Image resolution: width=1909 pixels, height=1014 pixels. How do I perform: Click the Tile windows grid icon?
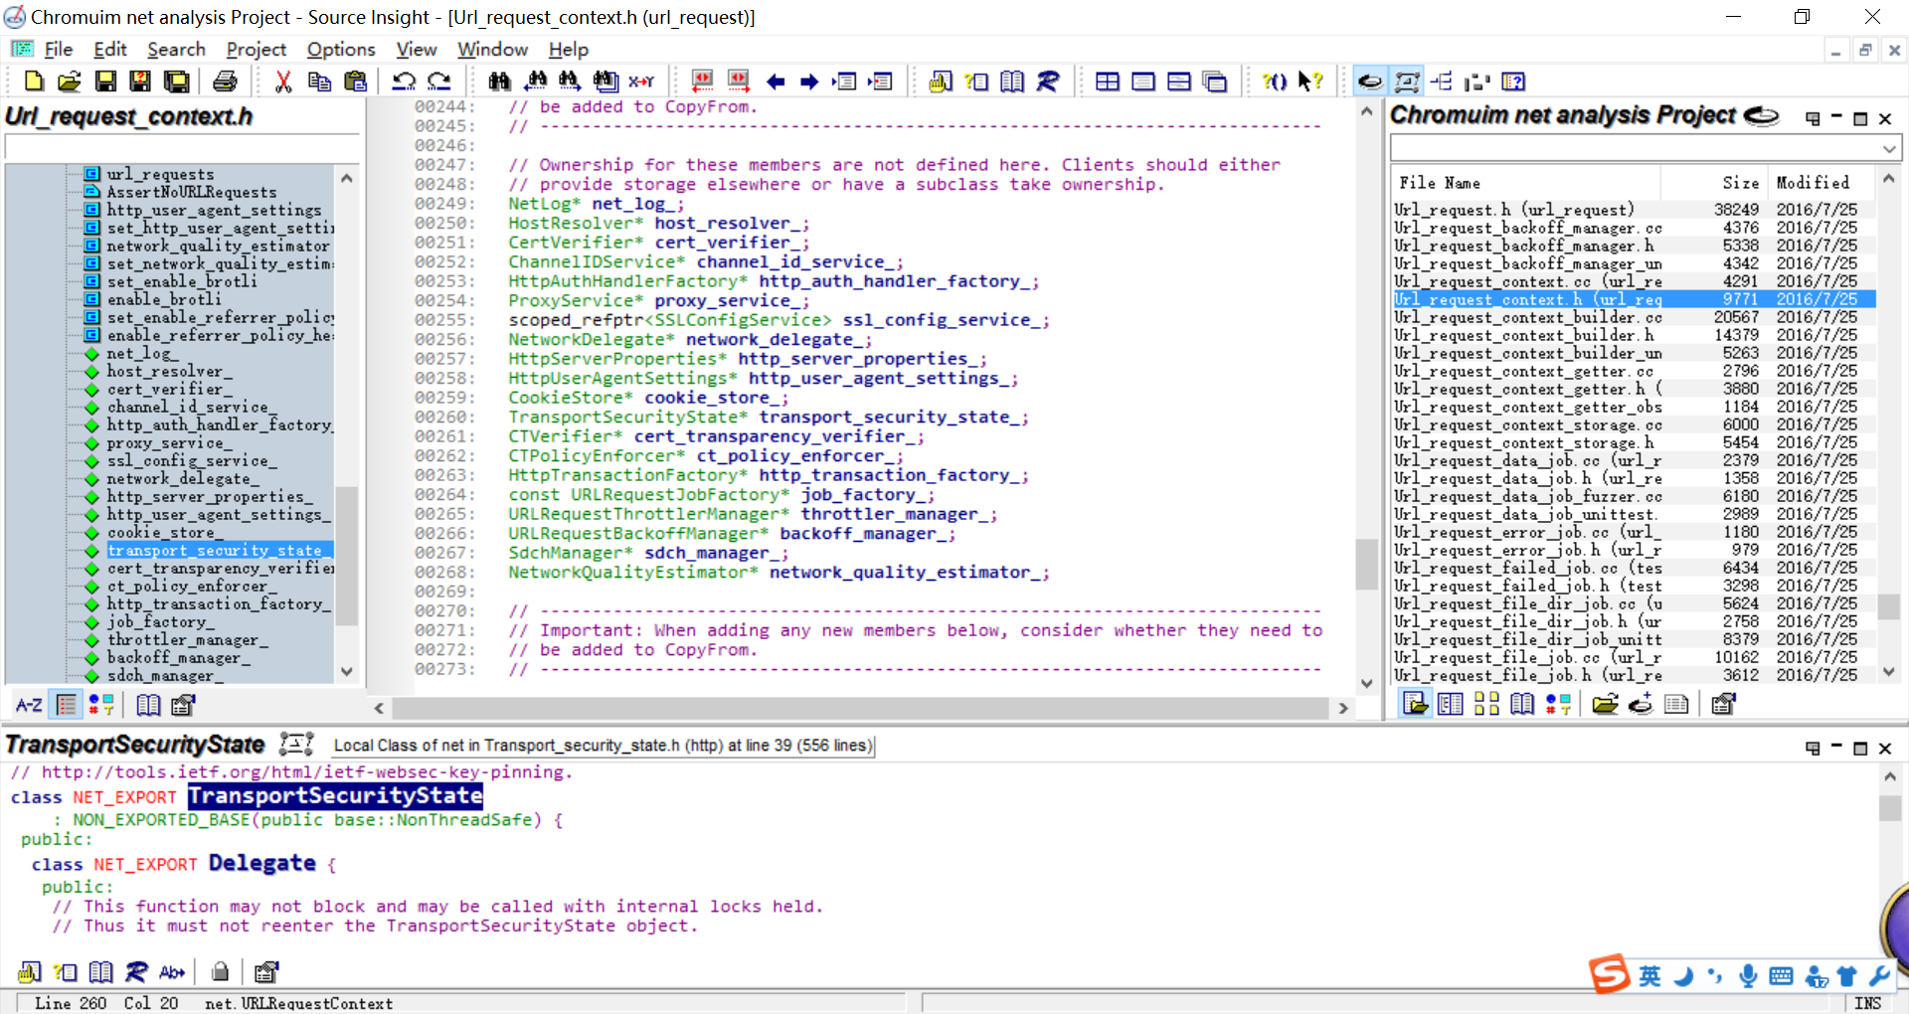[x=1108, y=82]
